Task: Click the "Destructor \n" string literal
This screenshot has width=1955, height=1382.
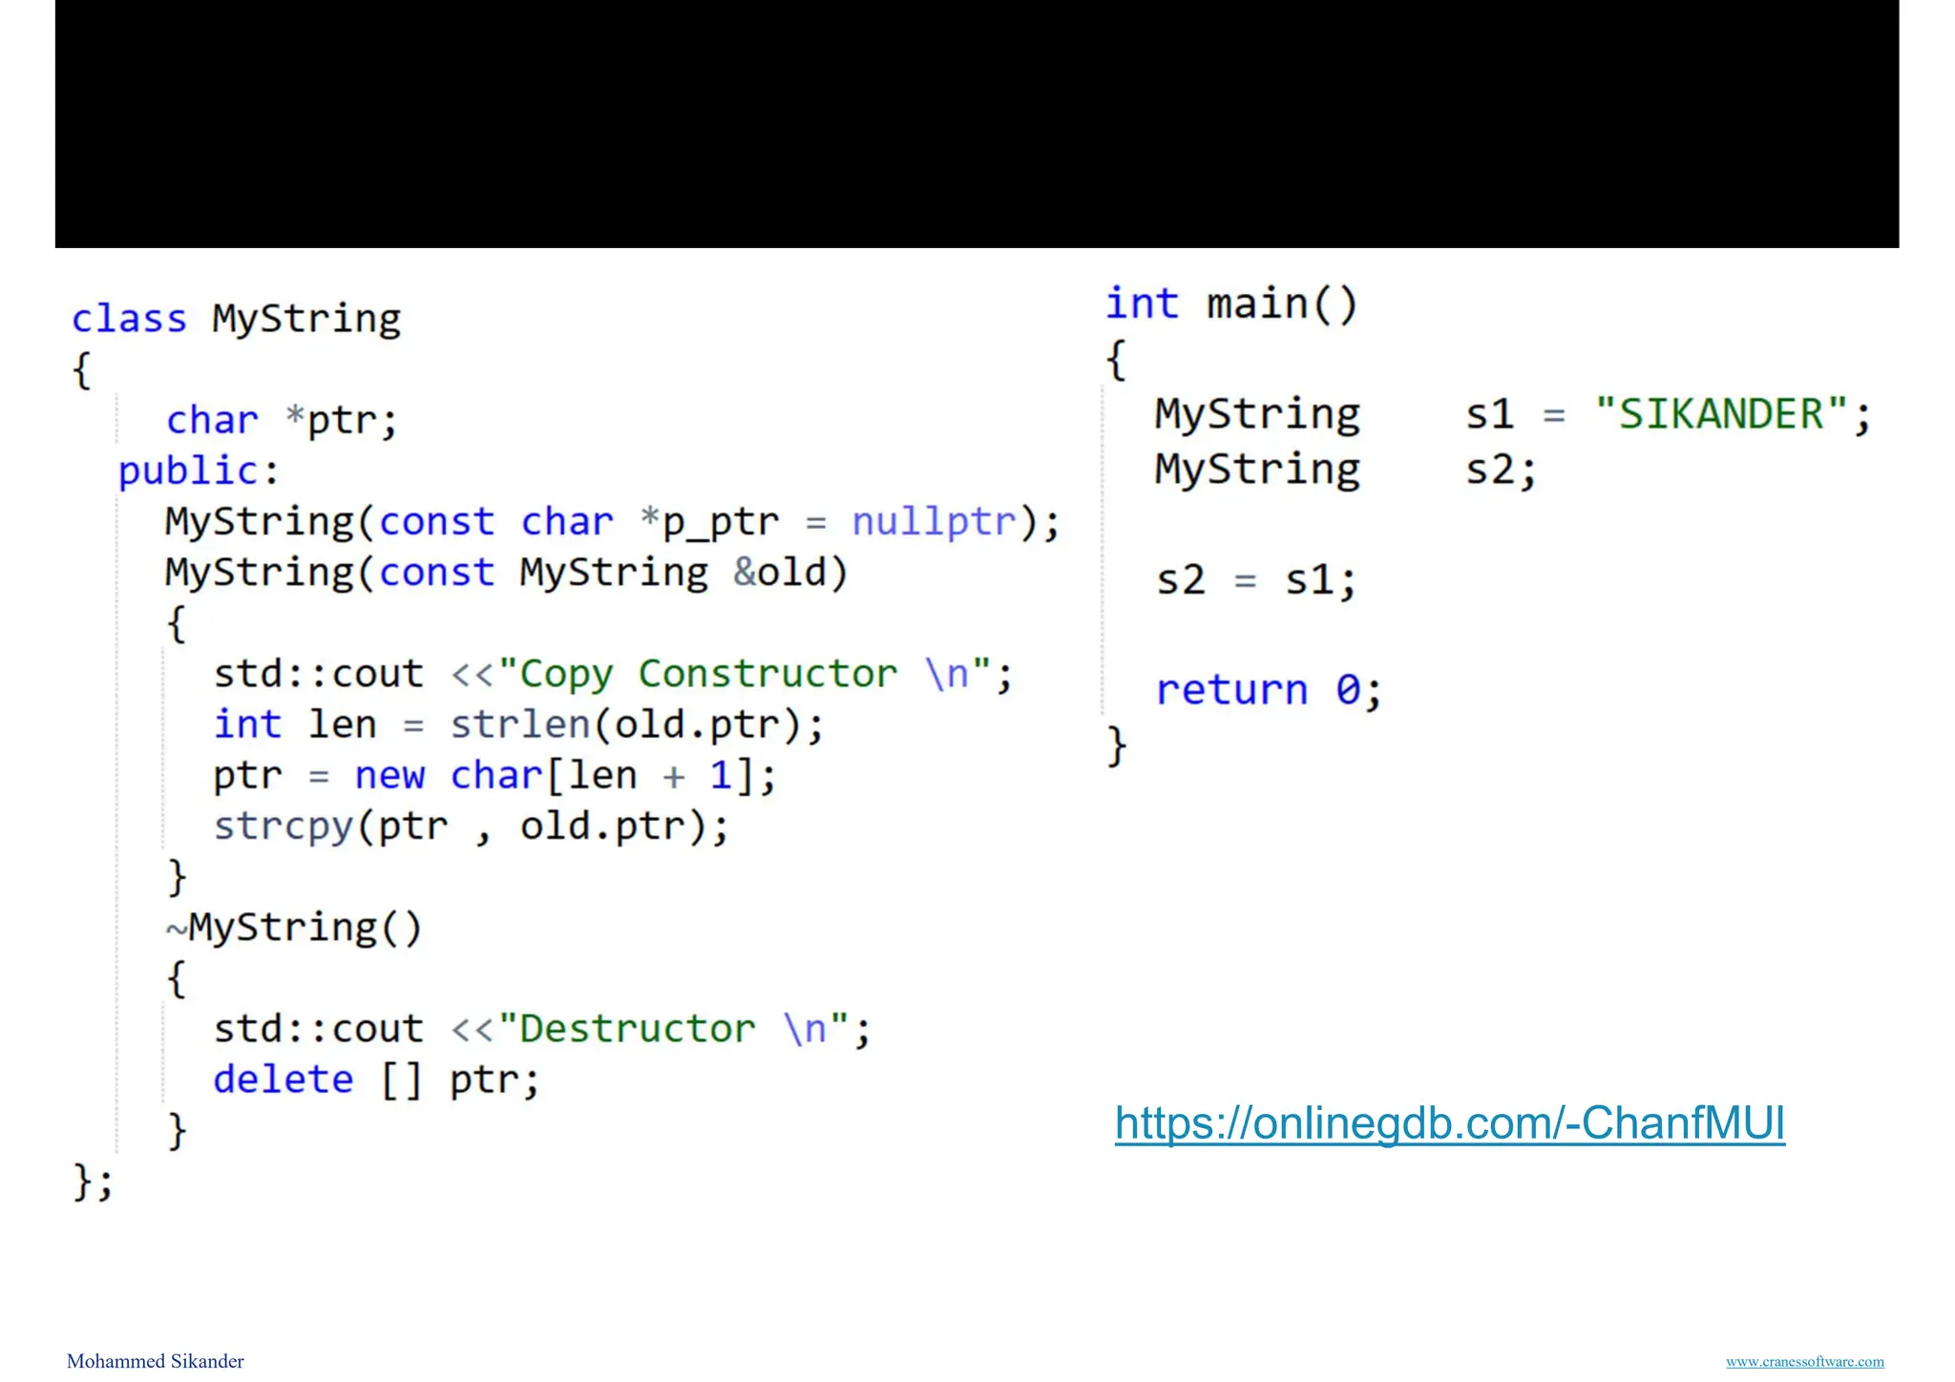Action: [x=673, y=1029]
